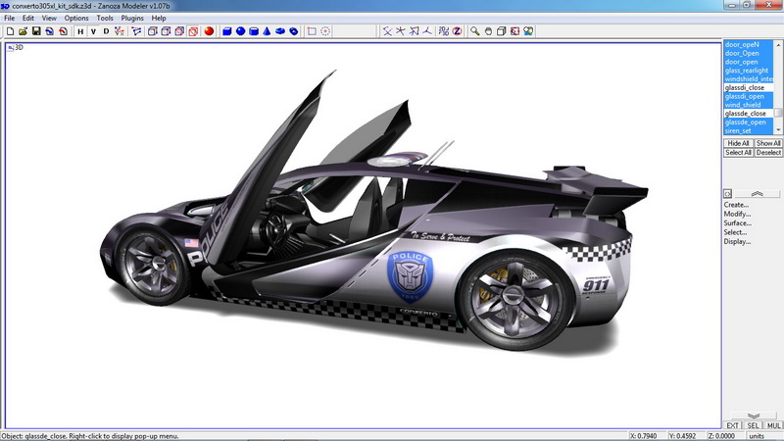Click the first crossed-lines tool icon
This screenshot has width=784, height=441.
pyautogui.click(x=387, y=31)
